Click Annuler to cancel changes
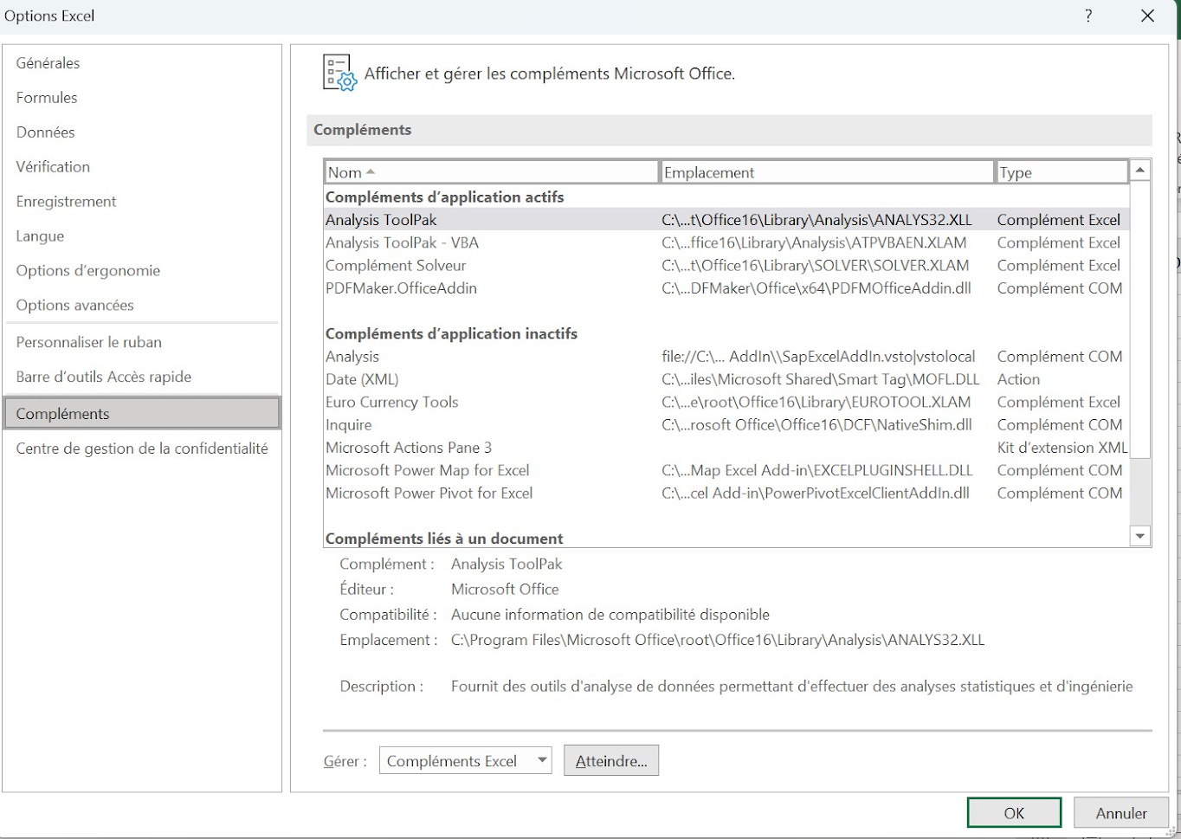 [x=1120, y=813]
